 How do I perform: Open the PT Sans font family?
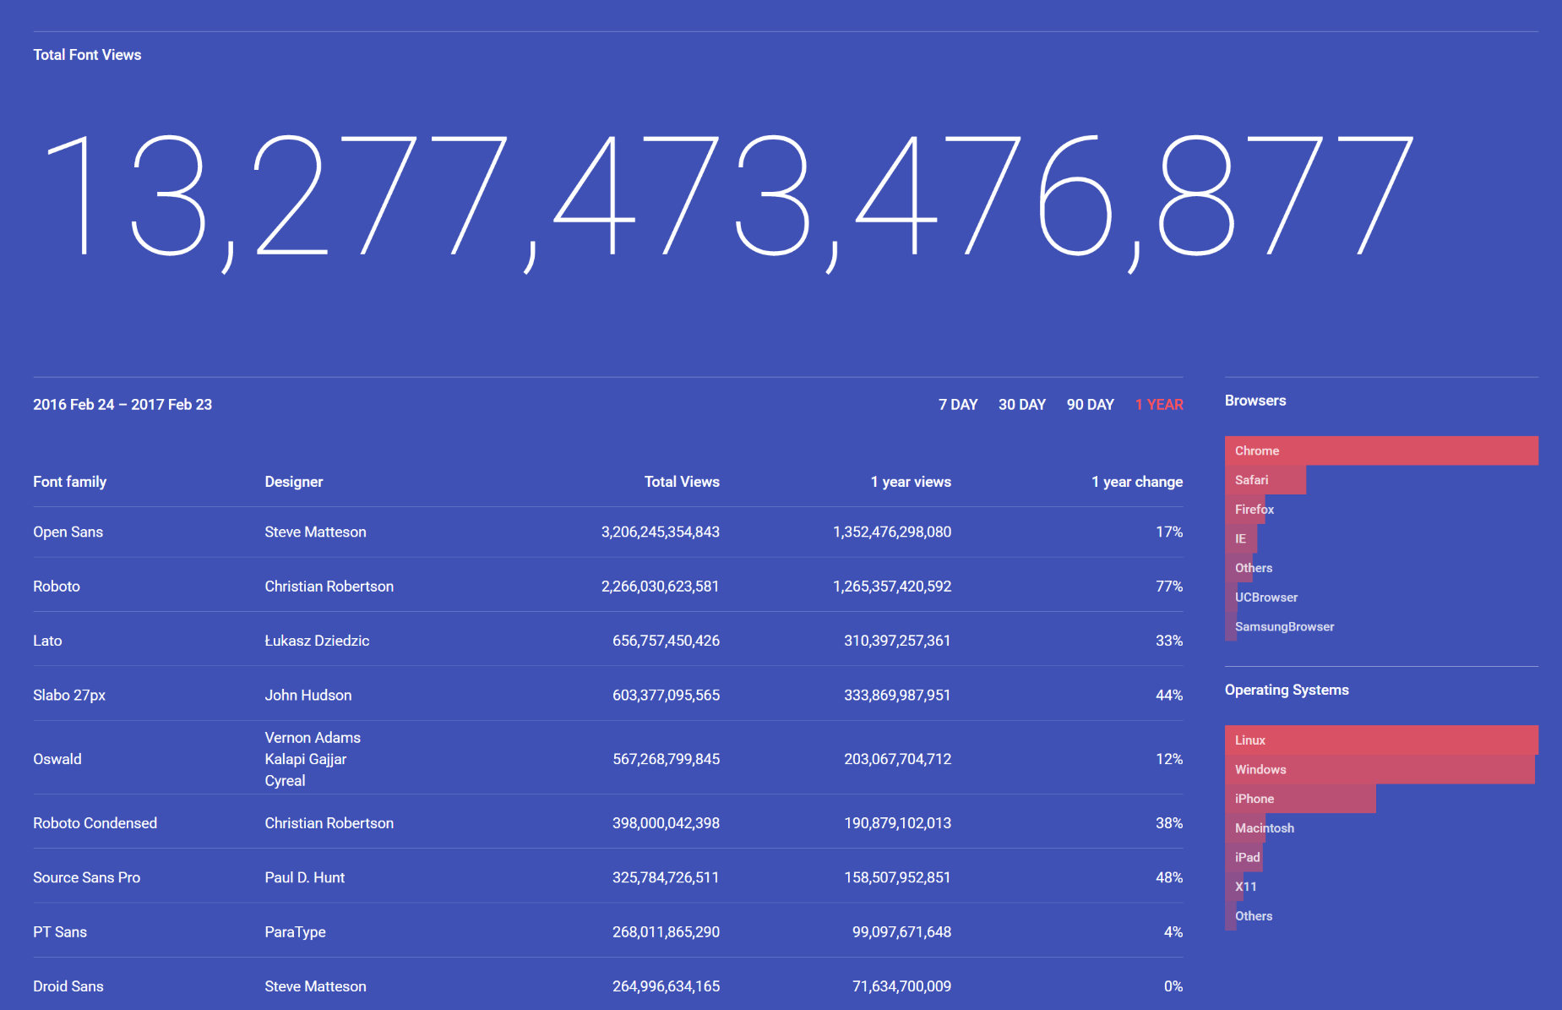pos(60,932)
